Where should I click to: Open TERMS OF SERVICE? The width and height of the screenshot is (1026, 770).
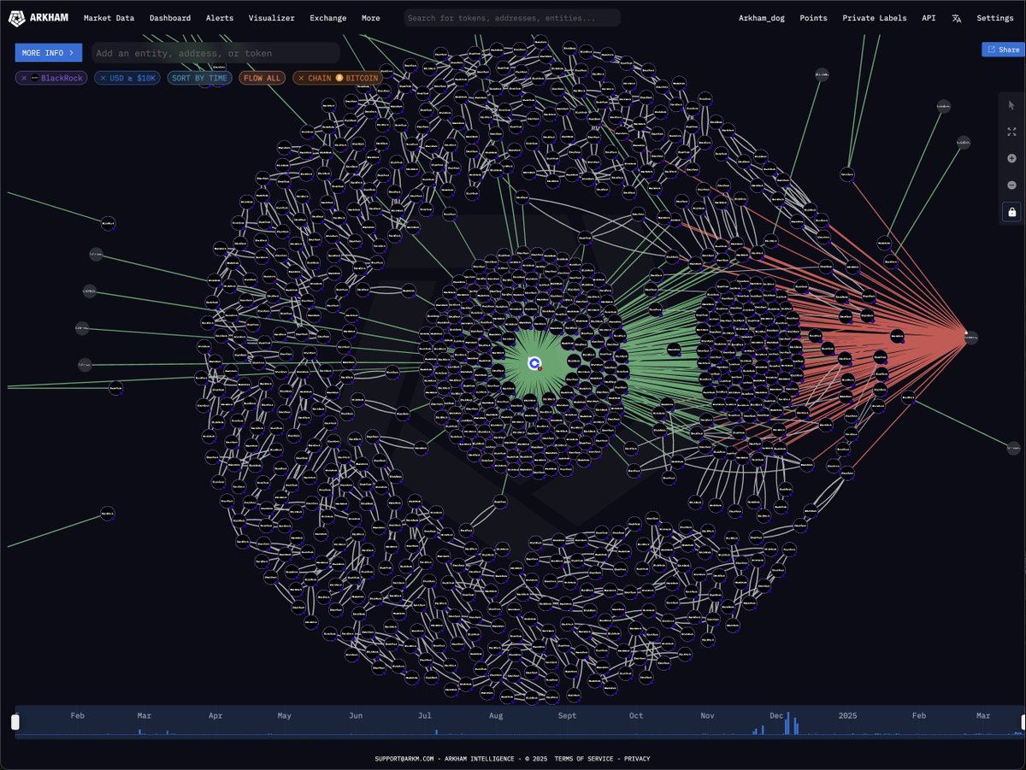pos(586,759)
